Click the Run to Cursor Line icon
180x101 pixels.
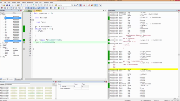coord(19,8)
